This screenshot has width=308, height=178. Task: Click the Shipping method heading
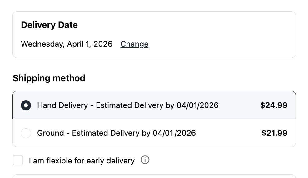49,78
